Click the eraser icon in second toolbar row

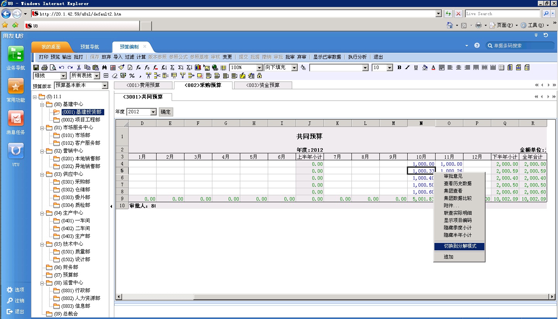(115, 76)
